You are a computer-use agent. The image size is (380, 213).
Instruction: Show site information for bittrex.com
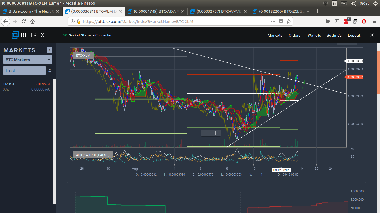pyautogui.click(x=72, y=21)
